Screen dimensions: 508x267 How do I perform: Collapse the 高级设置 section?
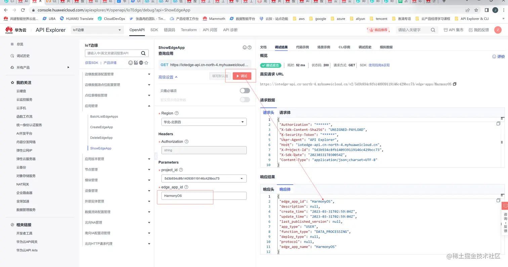click(168, 77)
